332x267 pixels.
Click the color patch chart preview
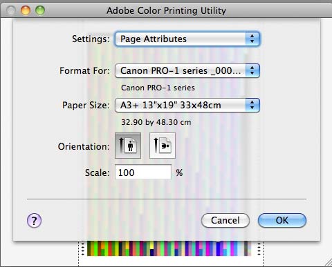pyautogui.click(x=169, y=248)
